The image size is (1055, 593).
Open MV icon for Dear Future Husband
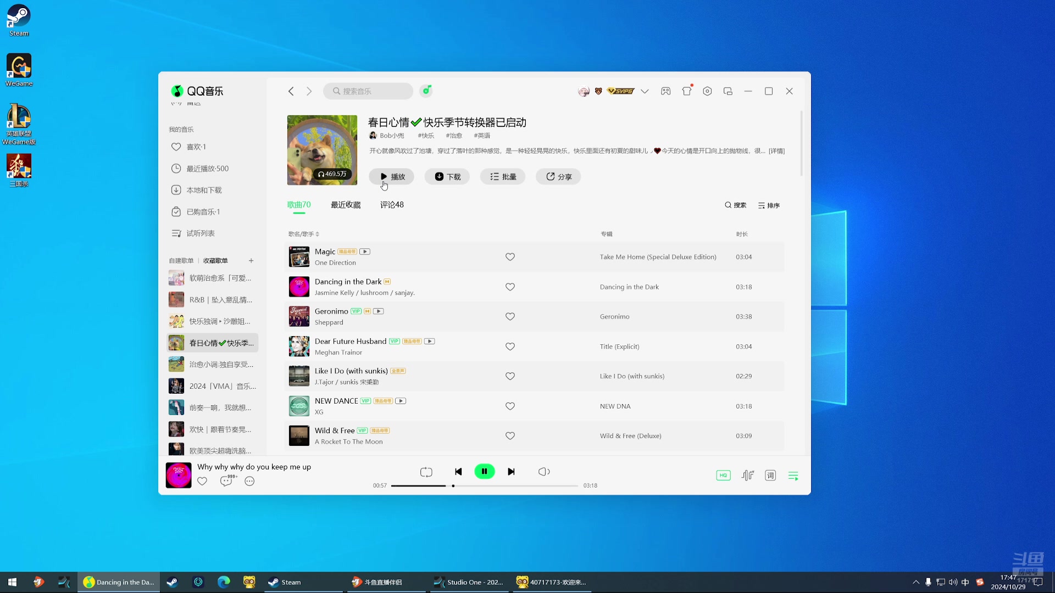tap(429, 341)
